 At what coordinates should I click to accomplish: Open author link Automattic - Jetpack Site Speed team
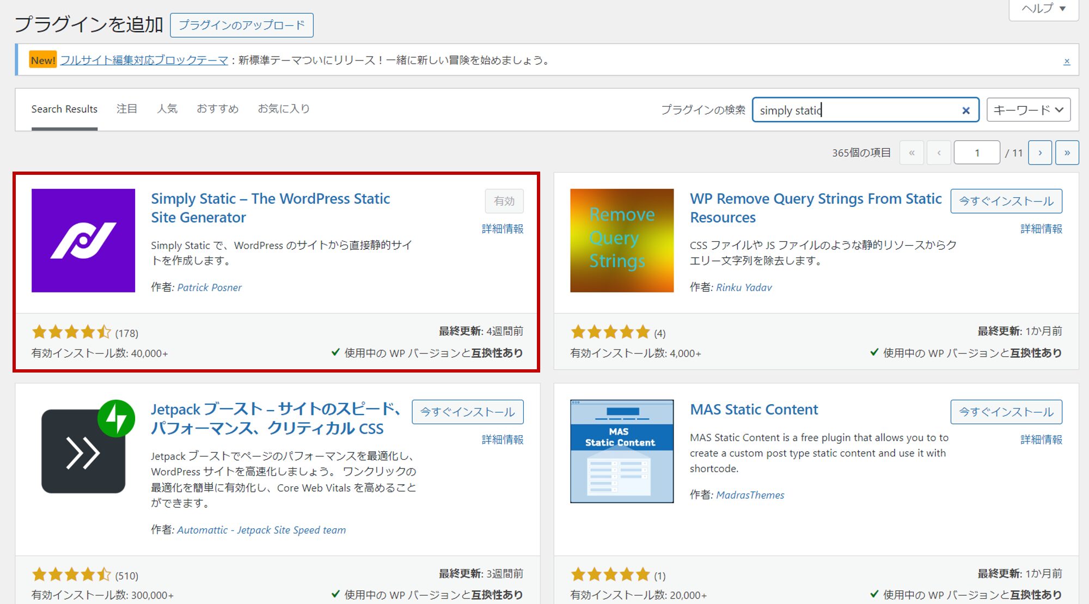tap(261, 530)
